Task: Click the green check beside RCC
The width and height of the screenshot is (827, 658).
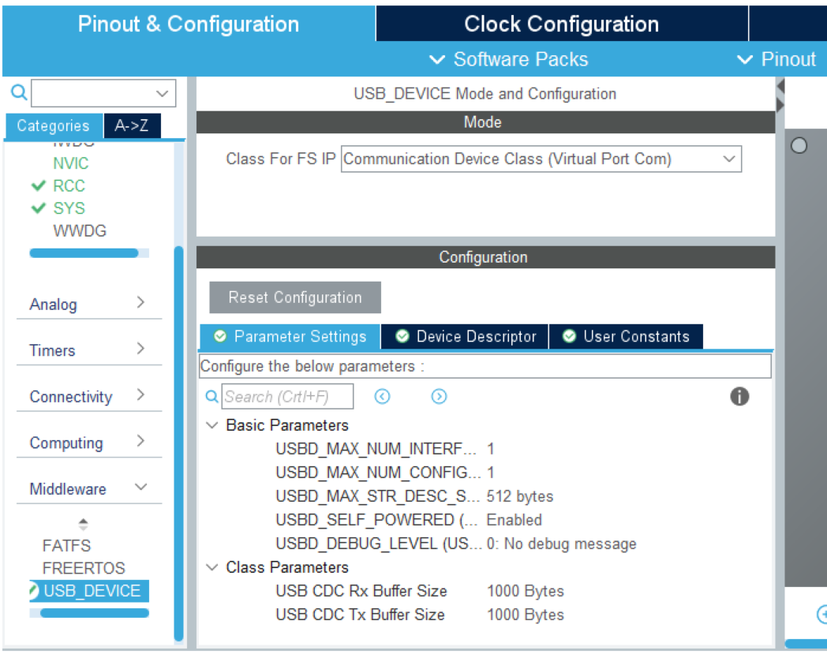Action: click(39, 185)
